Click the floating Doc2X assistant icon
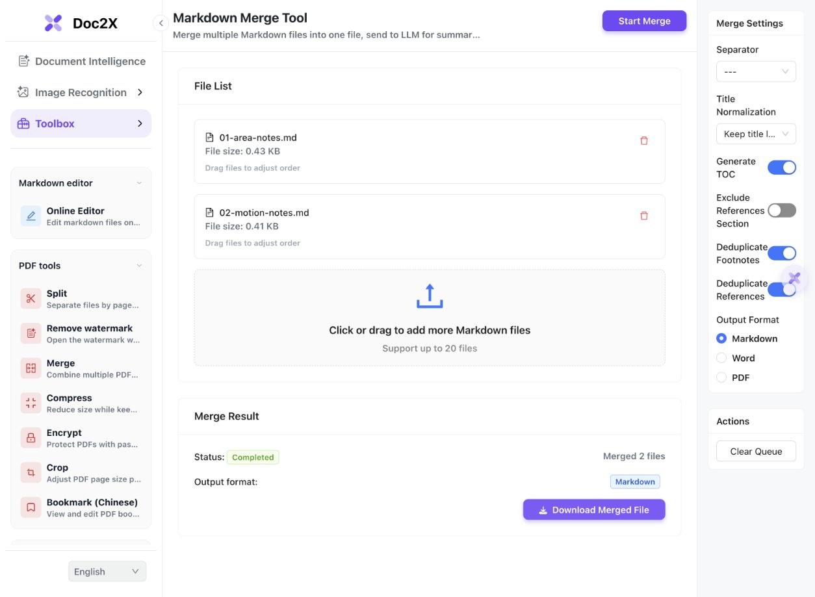 794,279
